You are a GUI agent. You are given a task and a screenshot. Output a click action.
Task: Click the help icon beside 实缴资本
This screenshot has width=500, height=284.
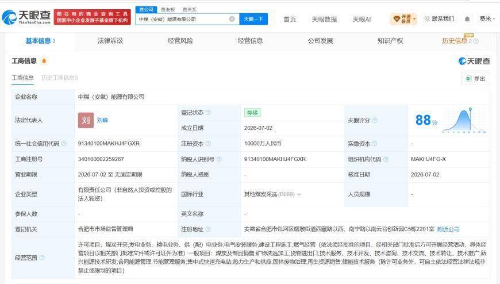374,144
